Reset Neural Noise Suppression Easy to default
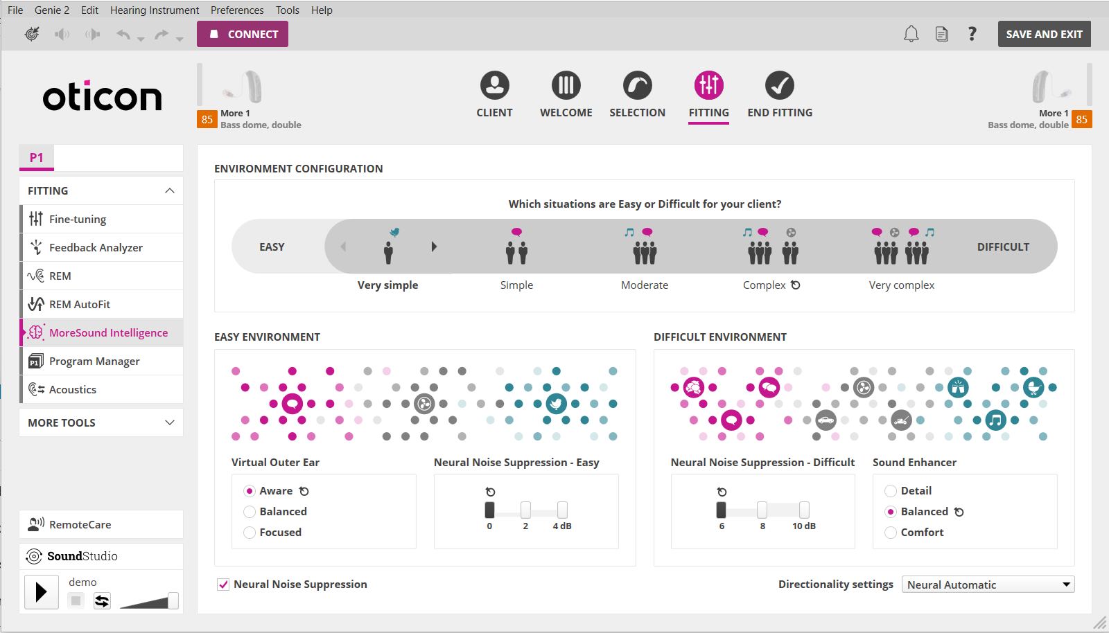The image size is (1109, 633). coord(491,492)
